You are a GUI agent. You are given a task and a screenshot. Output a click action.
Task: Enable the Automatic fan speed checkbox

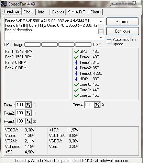tap(109, 42)
